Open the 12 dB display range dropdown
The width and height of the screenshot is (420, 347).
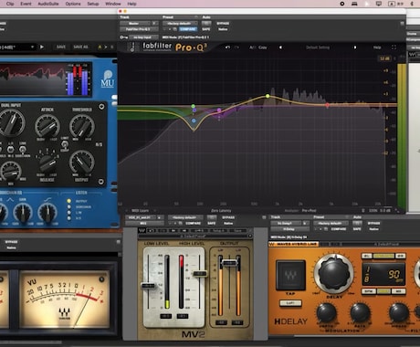coord(384,58)
